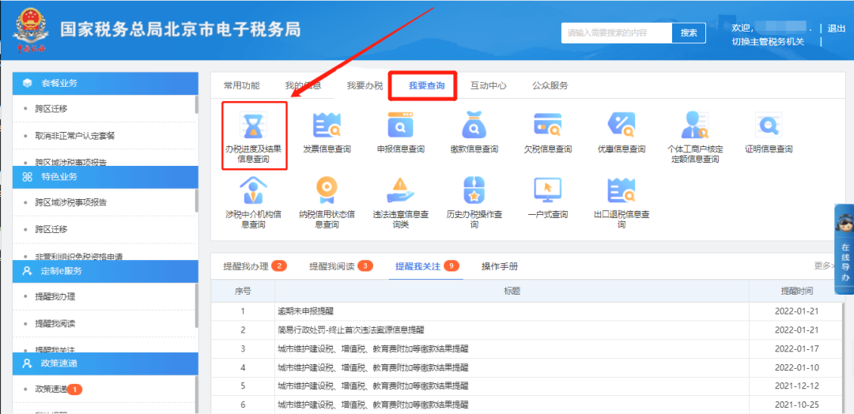The height and width of the screenshot is (414, 854).
Task: Open 简易行政处罚-终止首次违法案源信息提醒 row
Action: coord(351,330)
